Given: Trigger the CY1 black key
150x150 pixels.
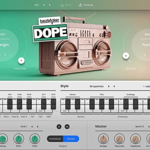Looking at the screenshot, I should coord(44,104).
